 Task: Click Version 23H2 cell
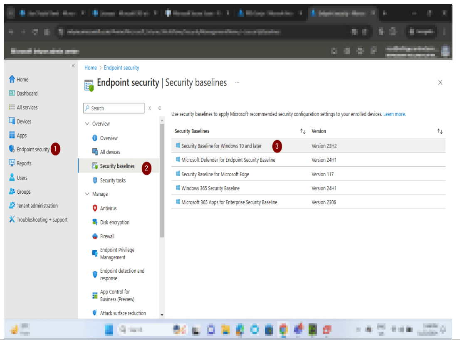click(x=324, y=146)
